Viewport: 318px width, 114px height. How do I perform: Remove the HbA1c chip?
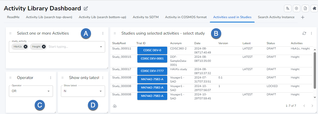click(26, 46)
